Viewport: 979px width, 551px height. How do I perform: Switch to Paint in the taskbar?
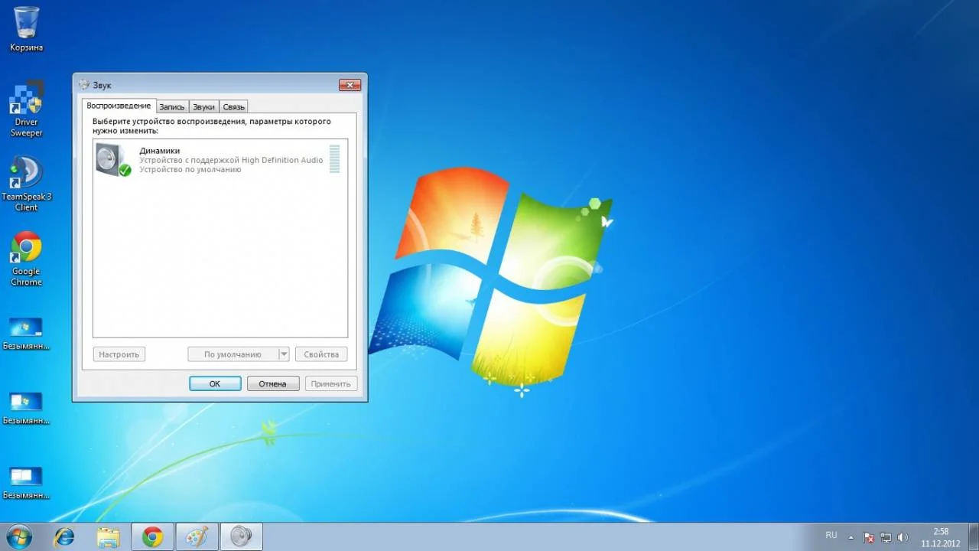(197, 537)
